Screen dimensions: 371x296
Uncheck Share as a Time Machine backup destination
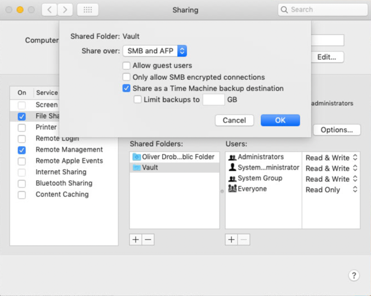[126, 89]
